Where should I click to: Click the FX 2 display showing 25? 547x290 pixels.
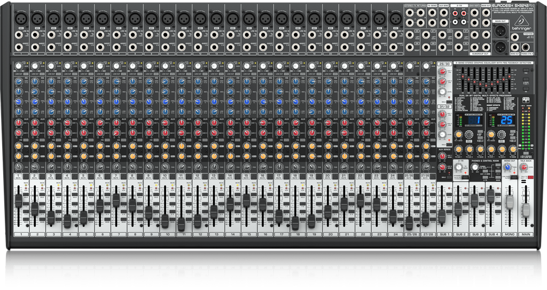point(506,120)
